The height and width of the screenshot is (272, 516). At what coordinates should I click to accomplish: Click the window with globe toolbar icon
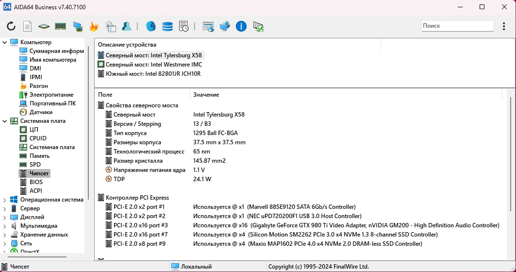pyautogui.click(x=208, y=26)
